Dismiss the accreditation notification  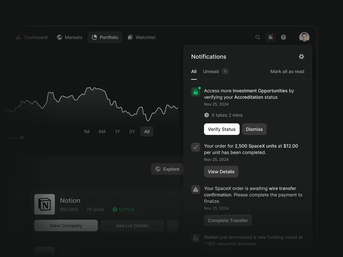click(x=254, y=129)
